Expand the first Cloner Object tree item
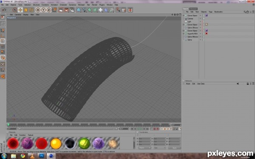Viewport: 255px width, 159px height. [x=184, y=16]
